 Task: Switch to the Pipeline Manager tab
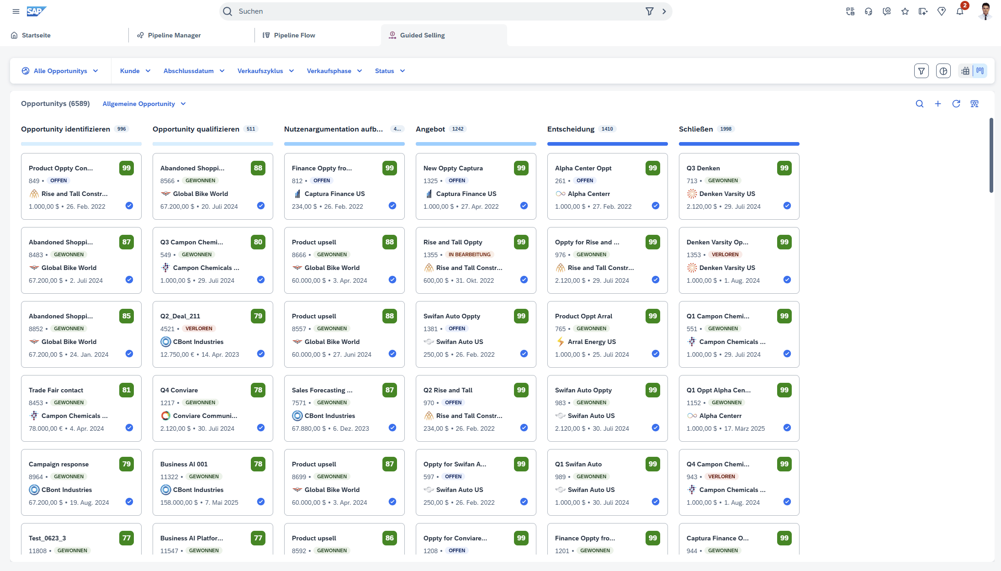(x=192, y=35)
